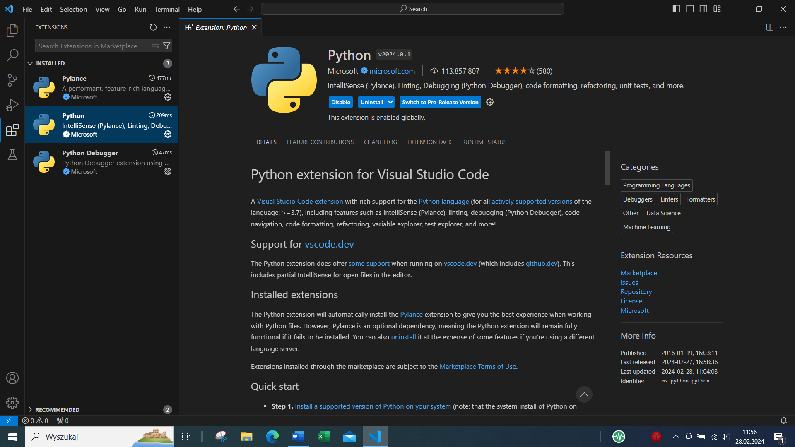This screenshot has height=447, width=795.
Task: Click the star rating for Python extension
Action: tap(523, 71)
